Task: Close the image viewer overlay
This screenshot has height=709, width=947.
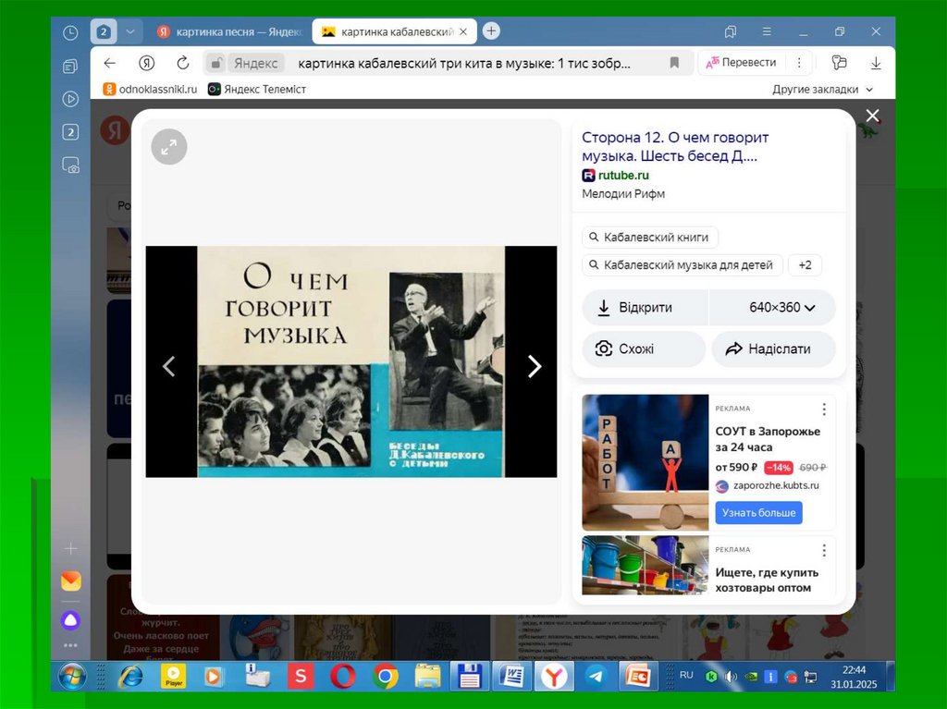Action: coord(872,116)
